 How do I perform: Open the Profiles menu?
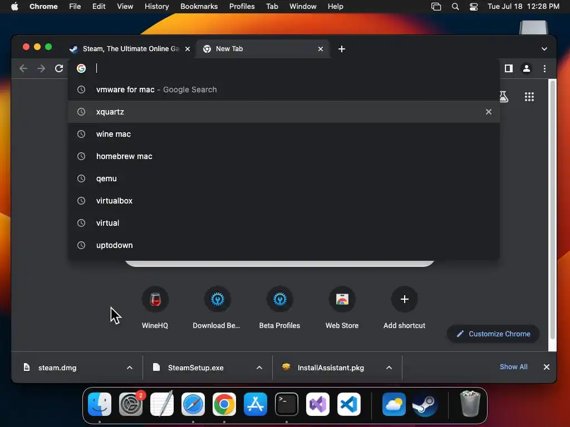242,6
